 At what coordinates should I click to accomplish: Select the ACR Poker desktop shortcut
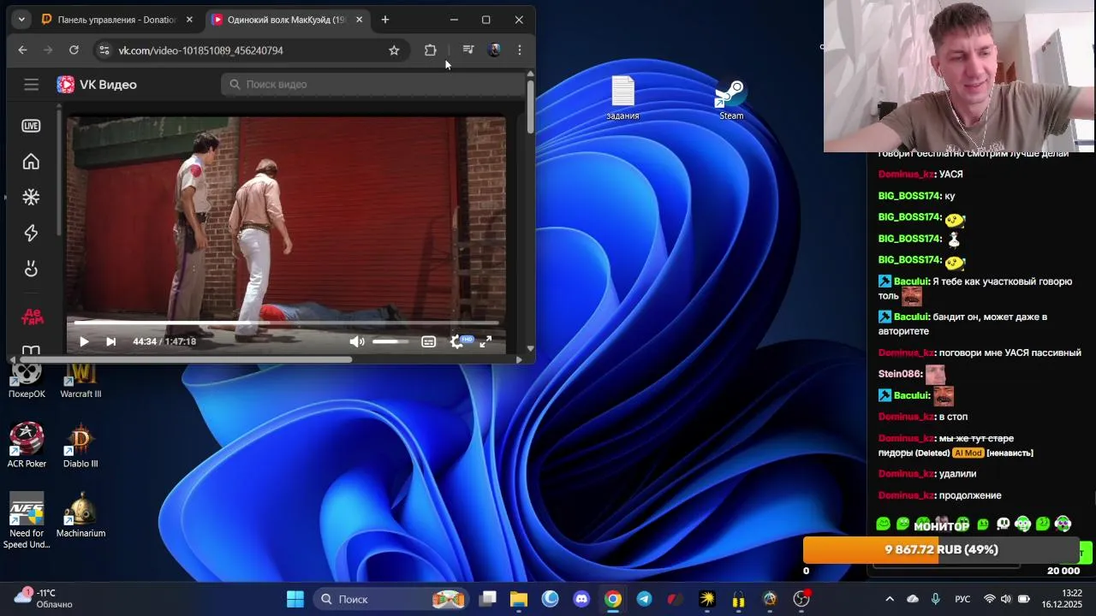click(27, 446)
